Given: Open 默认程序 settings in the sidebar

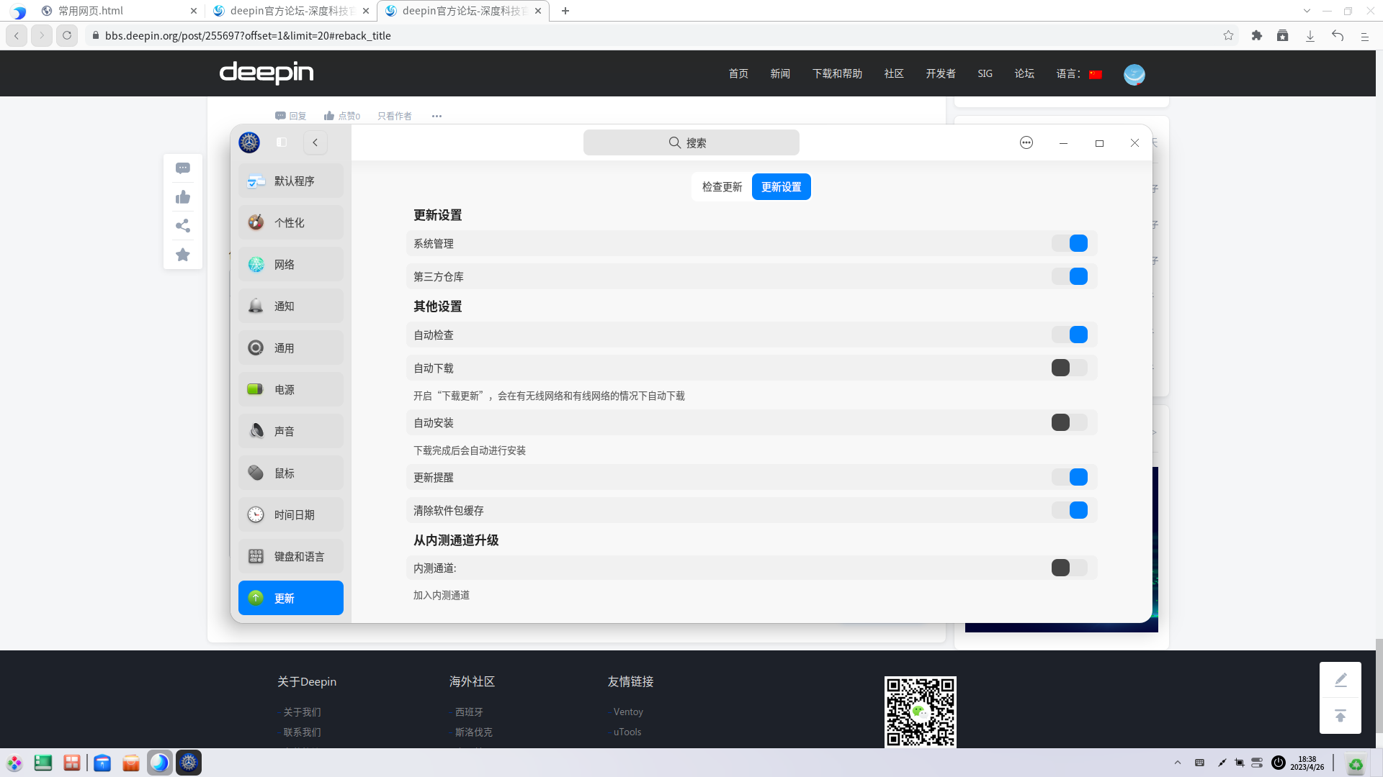Looking at the screenshot, I should pyautogui.click(x=290, y=181).
